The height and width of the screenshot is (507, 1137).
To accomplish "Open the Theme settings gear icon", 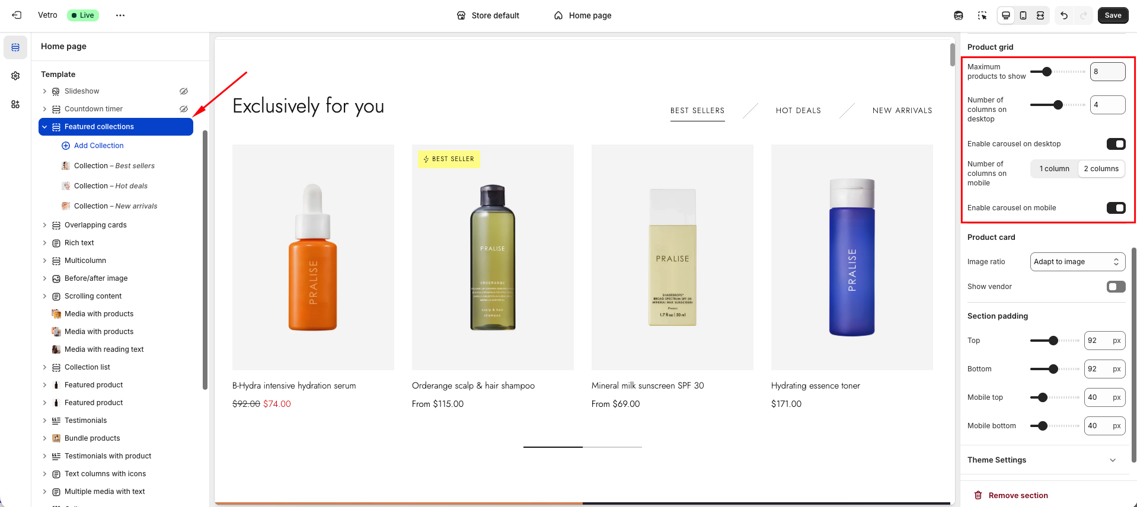I will [15, 76].
